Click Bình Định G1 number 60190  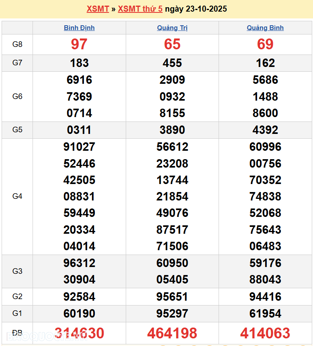pos(79,314)
